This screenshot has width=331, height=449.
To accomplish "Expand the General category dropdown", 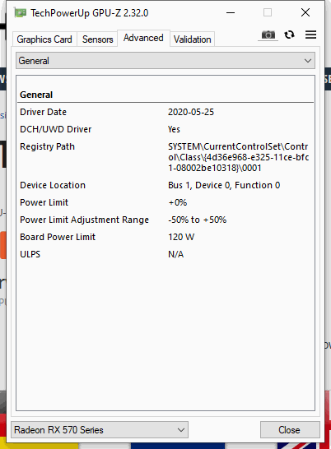I will 165,60.
